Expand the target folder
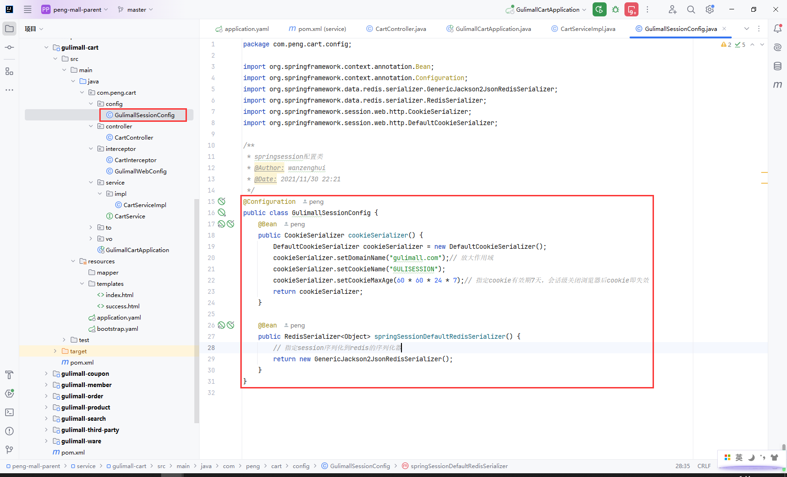Image resolution: width=787 pixels, height=477 pixels. point(55,351)
